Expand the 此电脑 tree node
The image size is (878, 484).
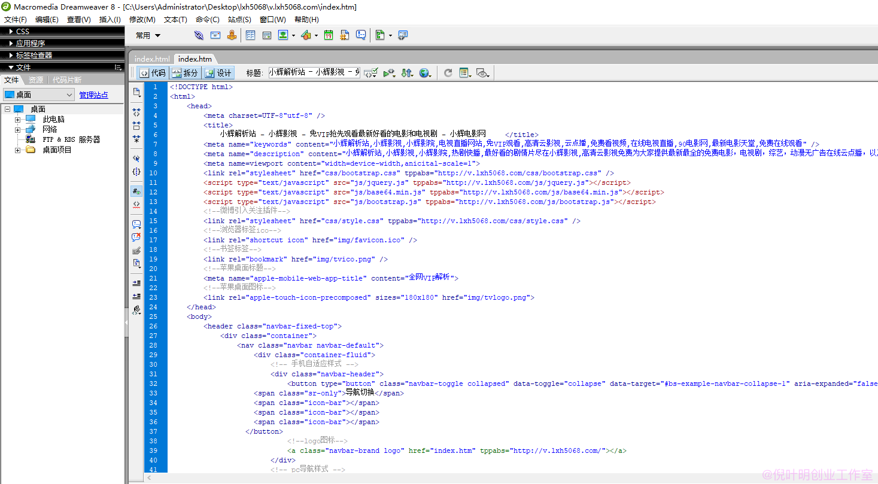coord(17,120)
